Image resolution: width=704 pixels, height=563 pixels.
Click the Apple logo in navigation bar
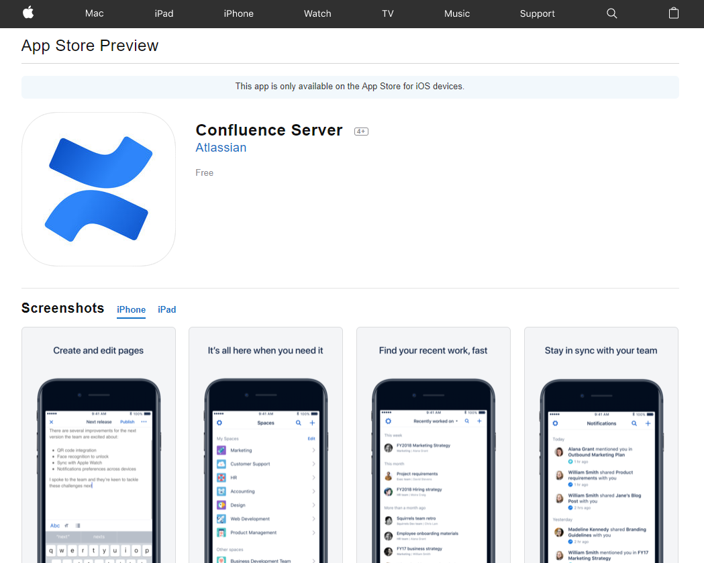pos(28,13)
